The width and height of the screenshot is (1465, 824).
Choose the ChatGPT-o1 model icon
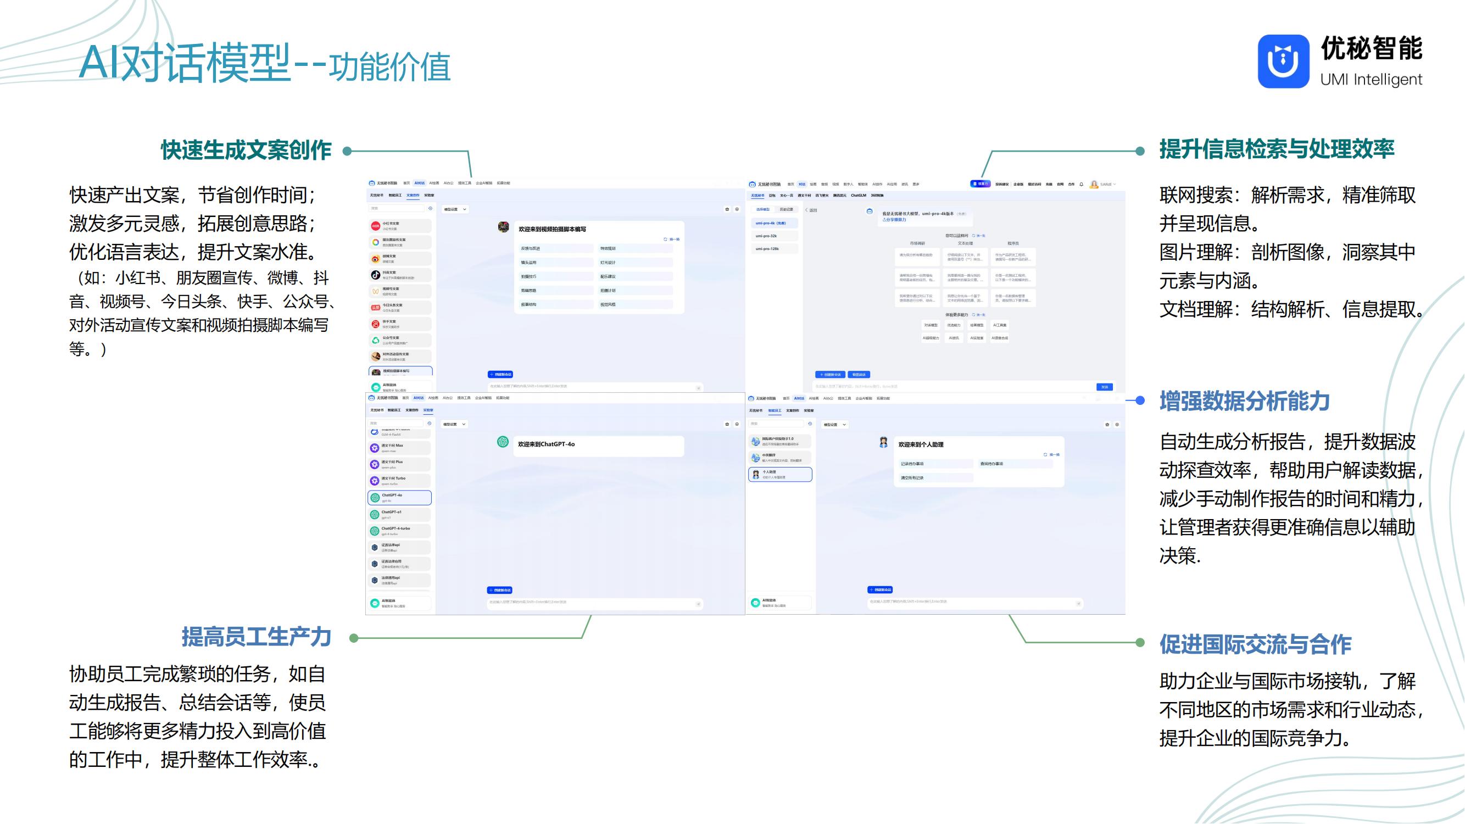[x=375, y=515]
